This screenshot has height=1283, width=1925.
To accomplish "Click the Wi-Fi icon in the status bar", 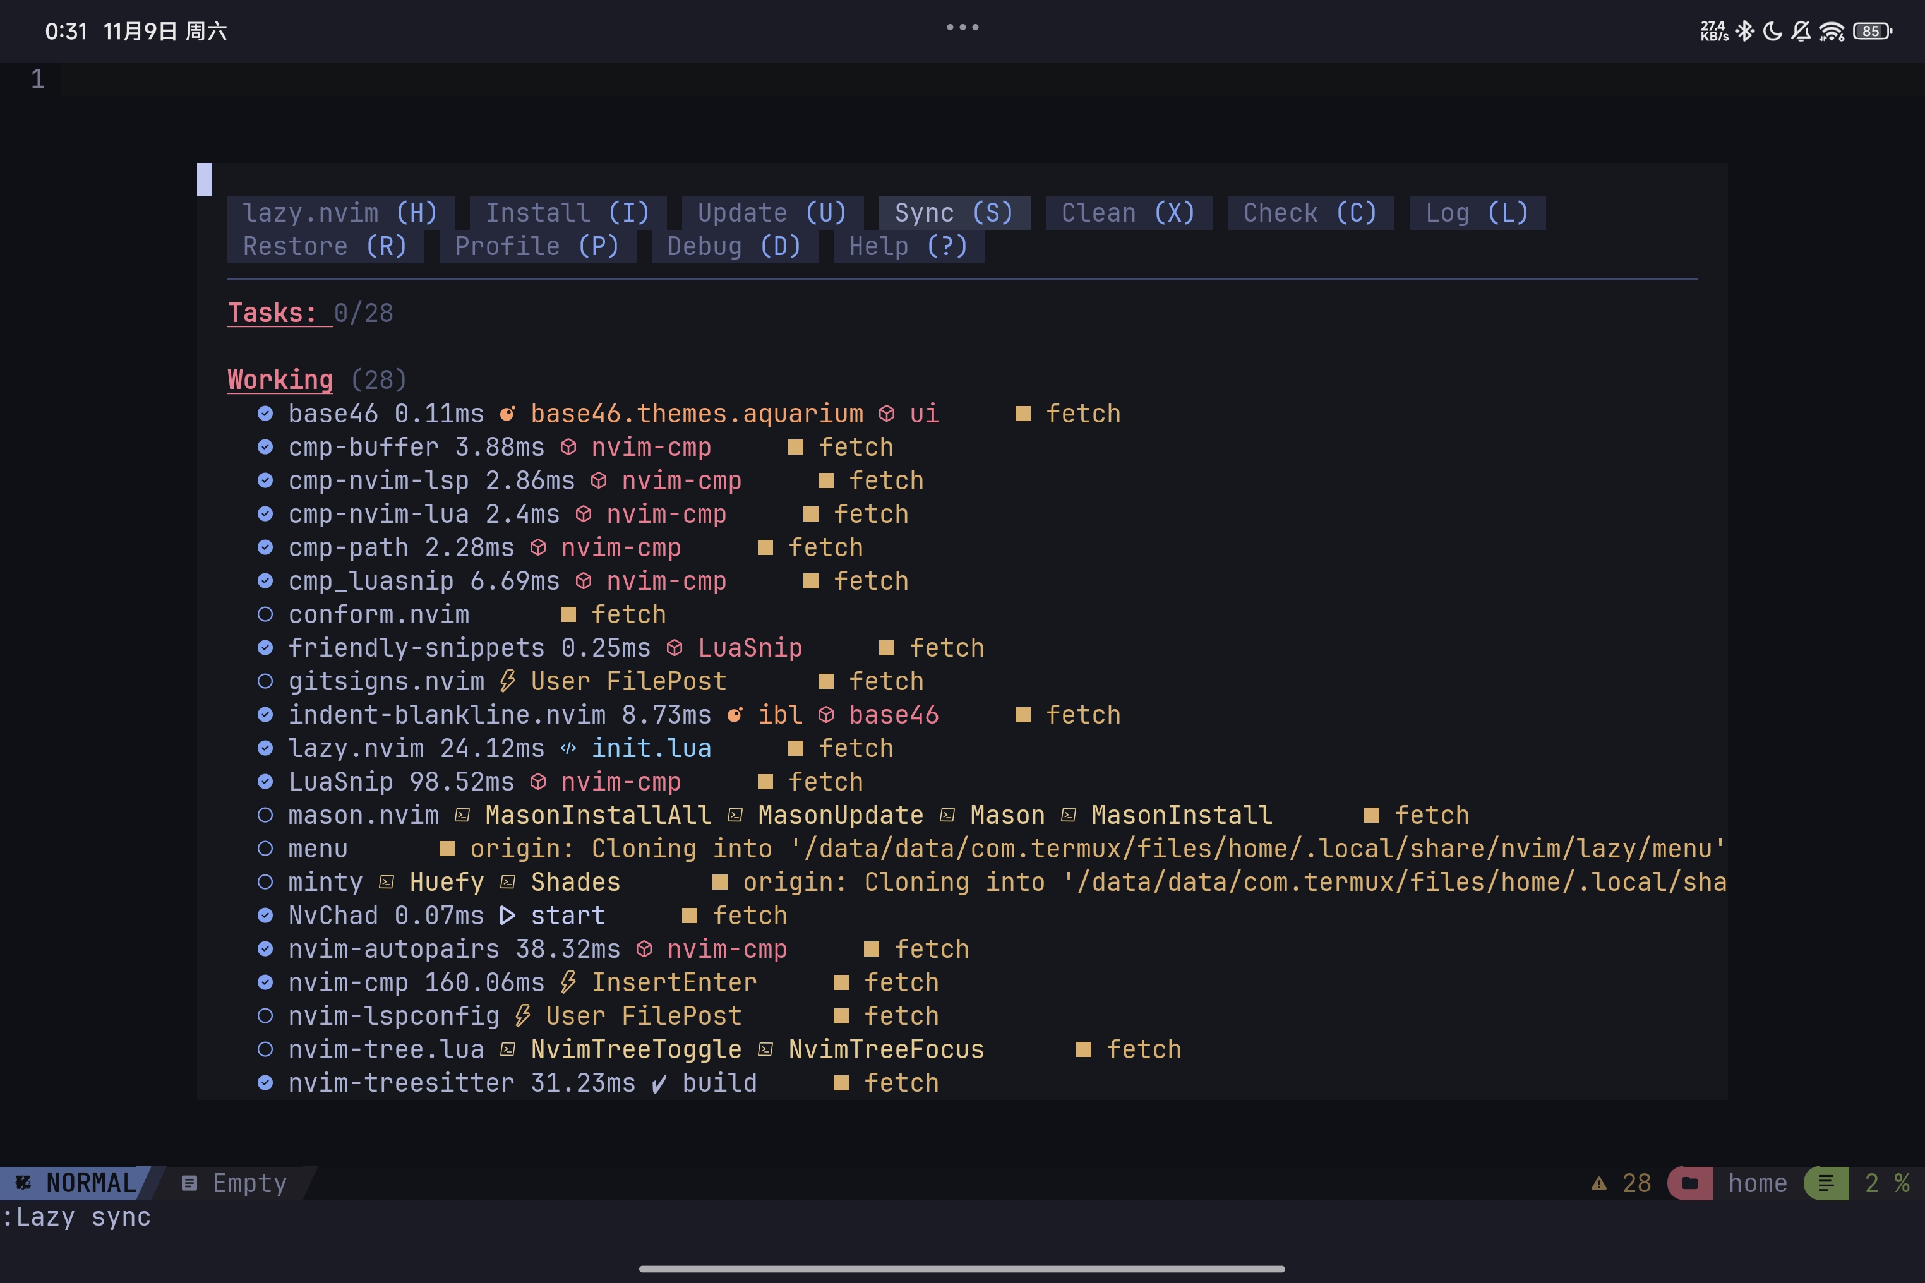I will 1832,31.
